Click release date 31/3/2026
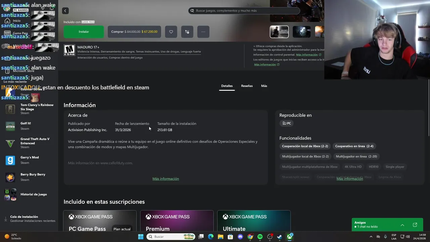The width and height of the screenshot is (430, 242). [x=123, y=130]
